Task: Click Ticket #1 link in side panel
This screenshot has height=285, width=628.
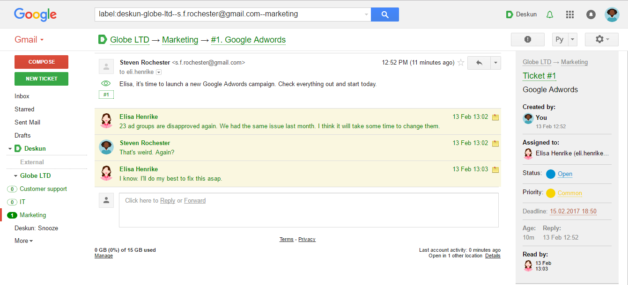Action: pyautogui.click(x=539, y=76)
